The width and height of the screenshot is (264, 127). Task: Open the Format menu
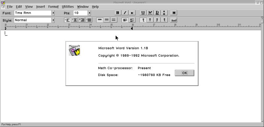click(x=53, y=7)
